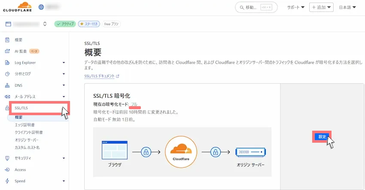Click the SSL/TLS lock icon in sidebar
Viewport: 365px width, 190px height.
point(7,108)
